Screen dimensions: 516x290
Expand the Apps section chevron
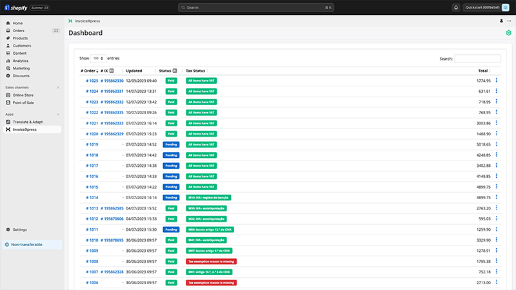(x=58, y=115)
